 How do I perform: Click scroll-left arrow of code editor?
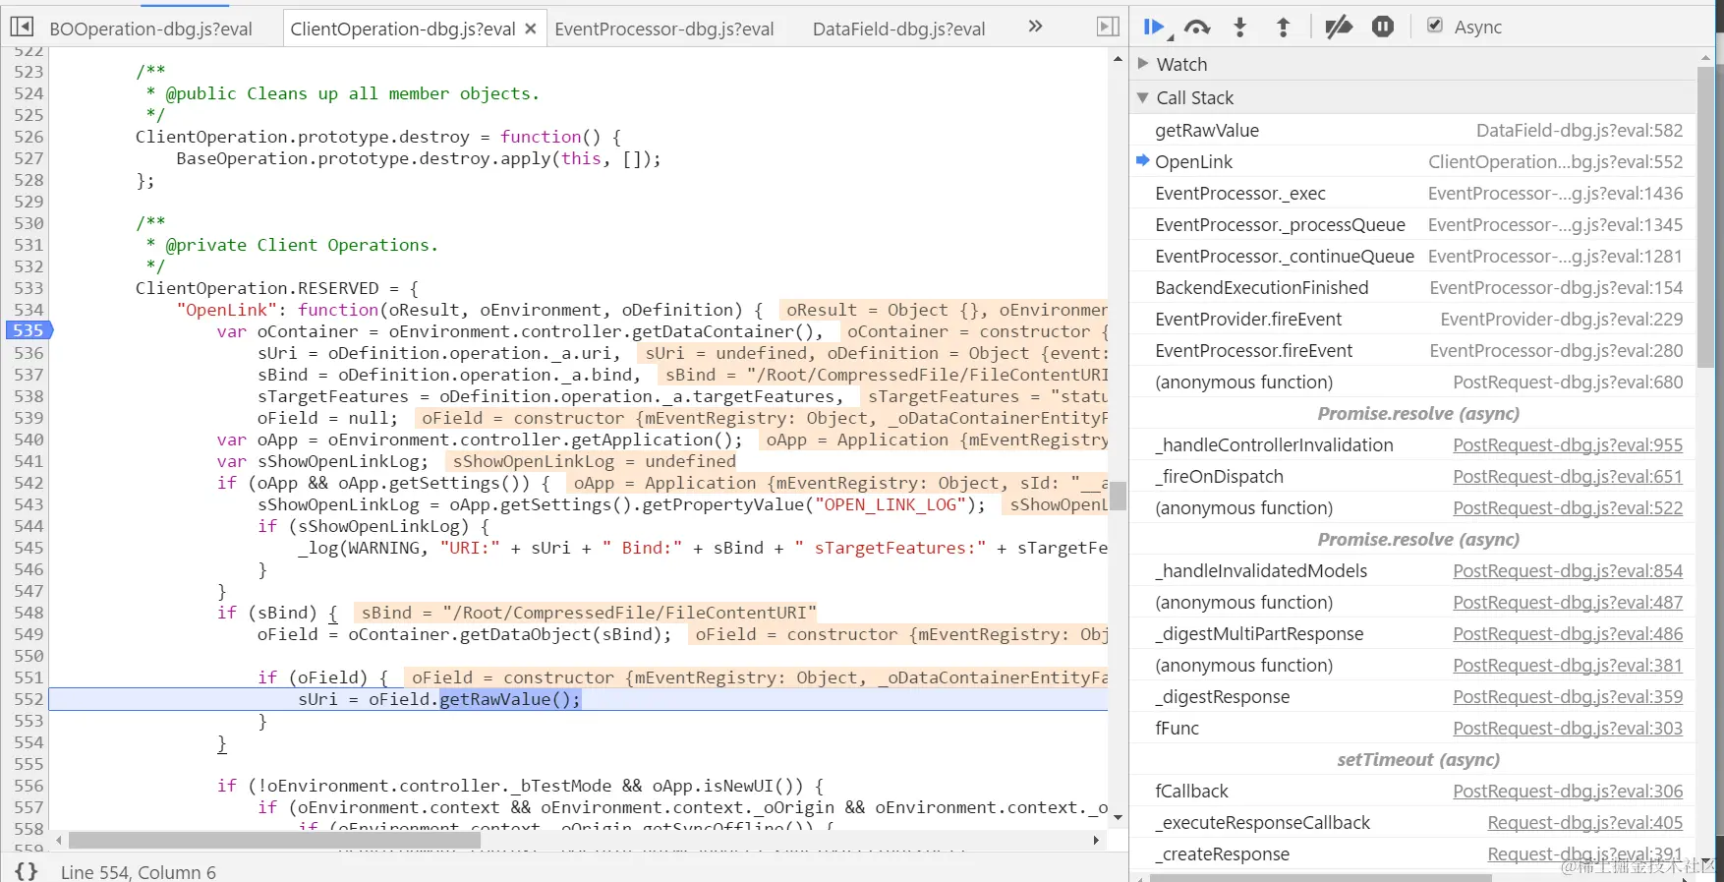(x=59, y=840)
